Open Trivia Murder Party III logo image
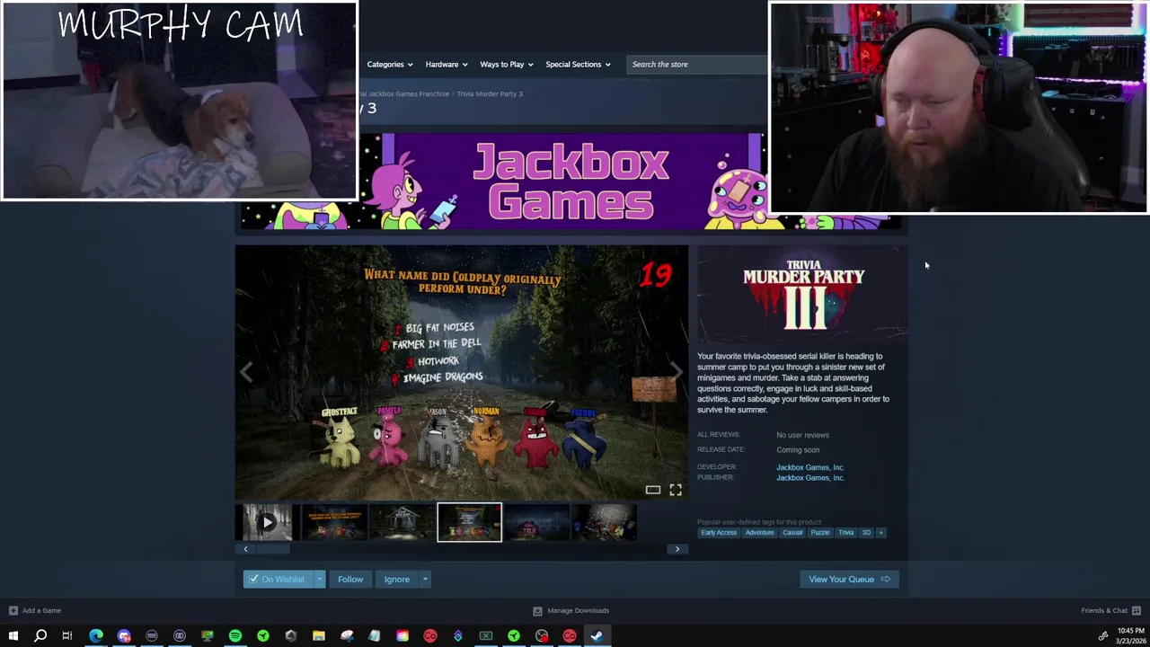 [803, 295]
